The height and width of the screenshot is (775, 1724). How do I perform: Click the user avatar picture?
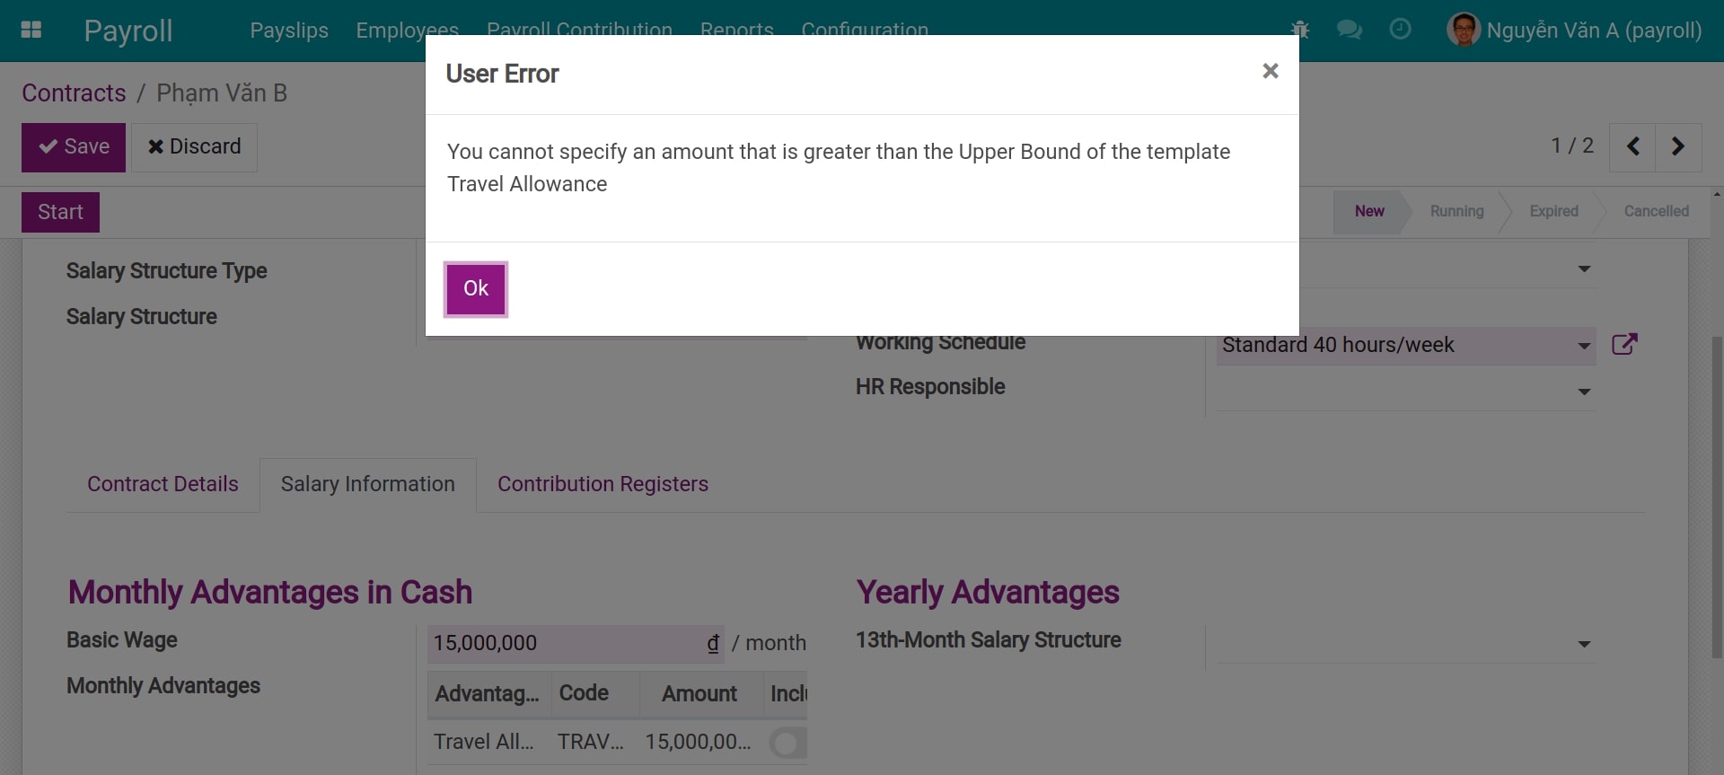click(x=1463, y=31)
